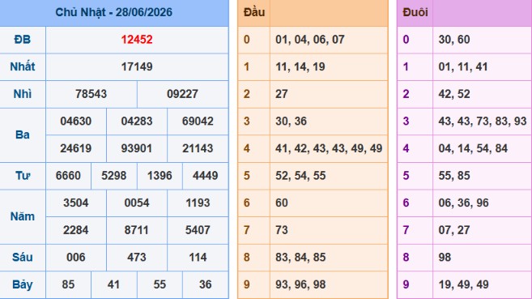
Task: Select Đầu row 1 values 11, 14, 19
Action: coord(300,67)
